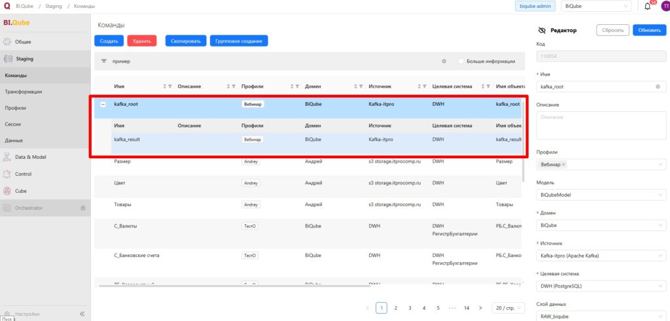Open the Целевая система column filter icon
This screenshot has height=321, width=670.
tap(488, 87)
